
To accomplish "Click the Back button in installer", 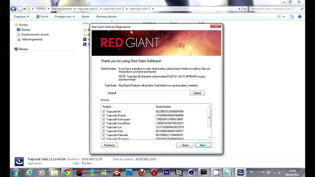I will pos(184,145).
